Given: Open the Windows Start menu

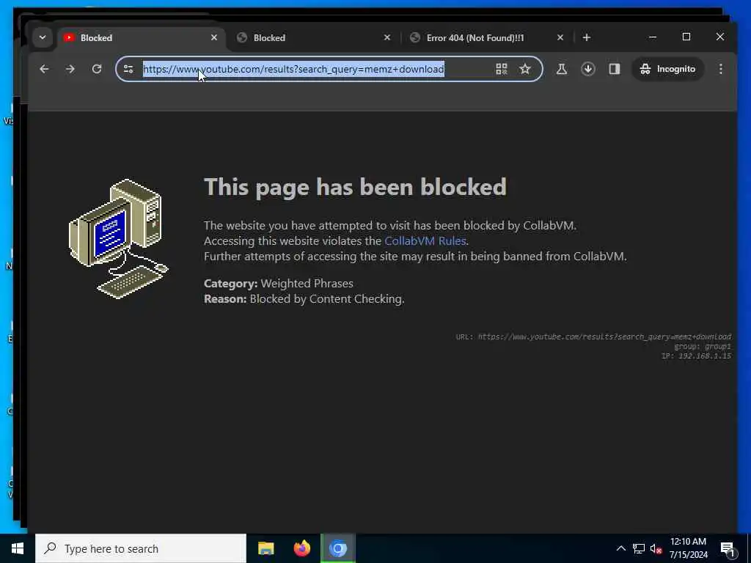Looking at the screenshot, I should tap(18, 548).
